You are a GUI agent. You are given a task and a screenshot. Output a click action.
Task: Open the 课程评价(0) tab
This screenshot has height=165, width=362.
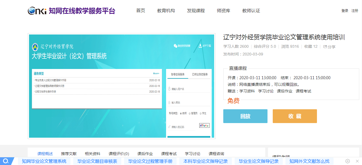119,154
